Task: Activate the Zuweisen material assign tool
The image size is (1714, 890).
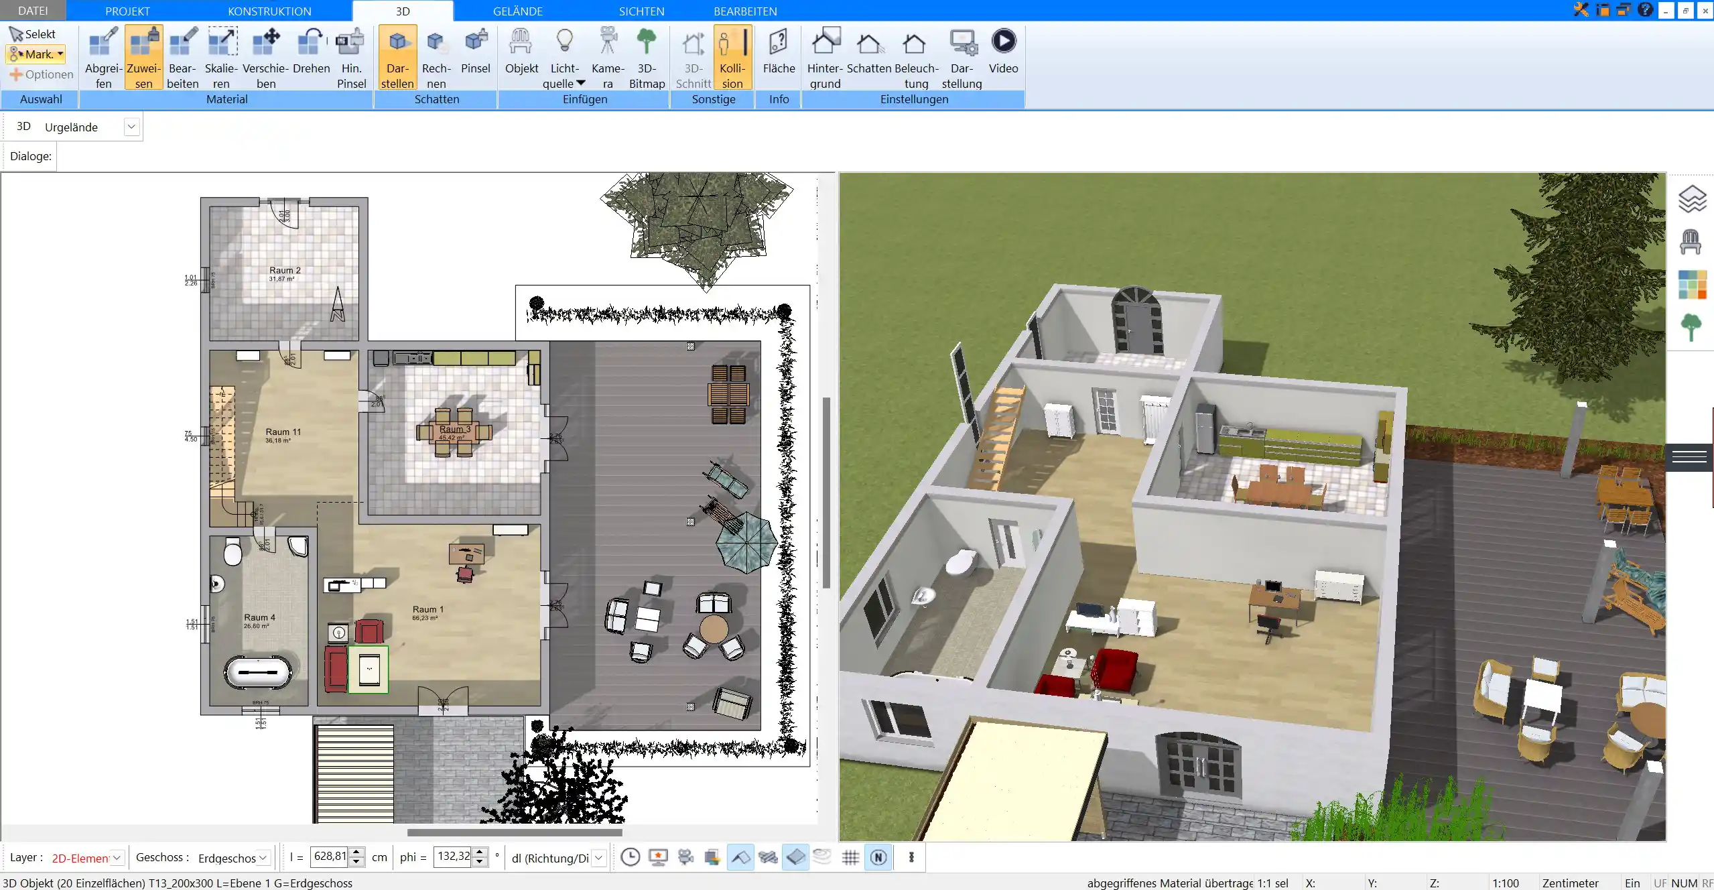Action: 143,57
